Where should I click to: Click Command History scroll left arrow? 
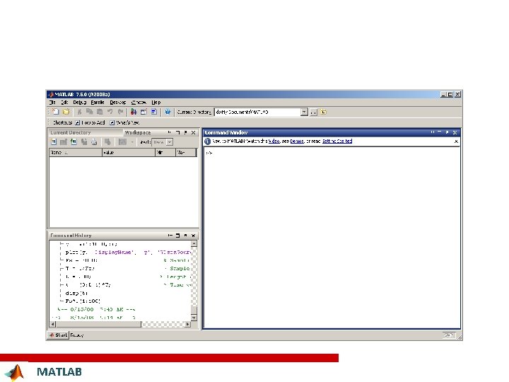pos(53,324)
